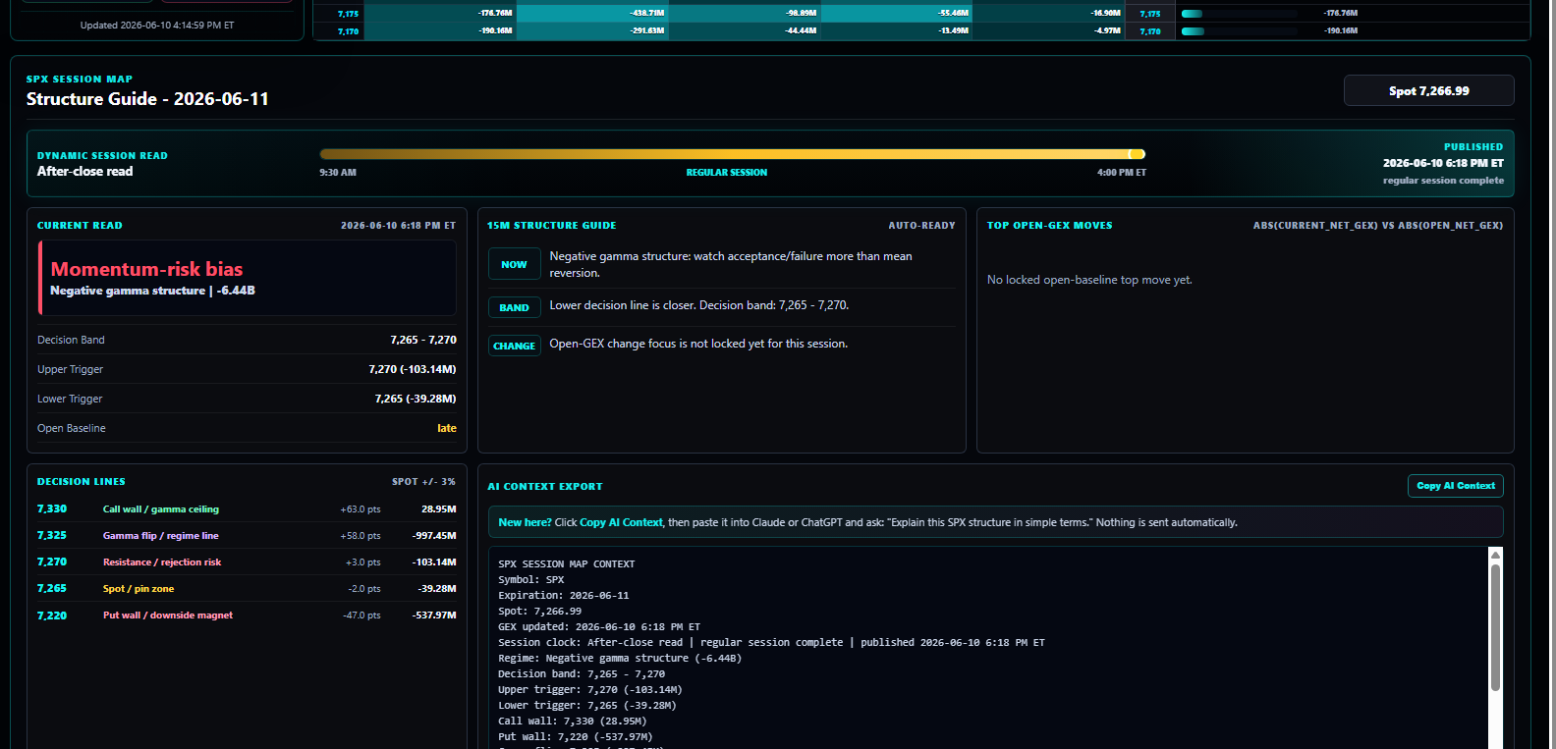Click the Decision Band row in Current Read
This screenshot has width=1556, height=749.
coord(247,340)
